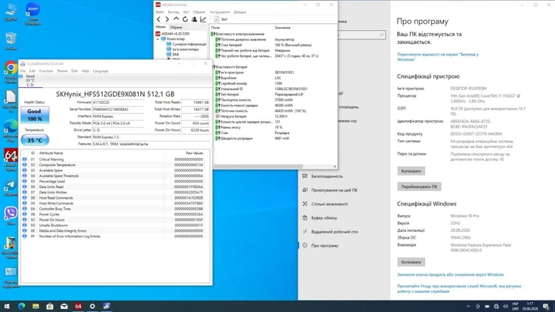Open CrystalDiskInfo Disk menu

74,71
